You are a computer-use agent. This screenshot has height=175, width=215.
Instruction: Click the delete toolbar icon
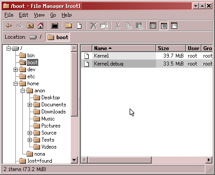point(93,26)
